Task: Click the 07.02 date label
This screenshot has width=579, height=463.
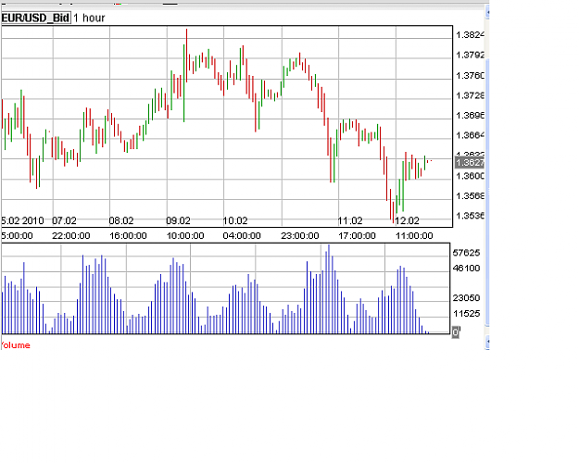Action: (64, 220)
